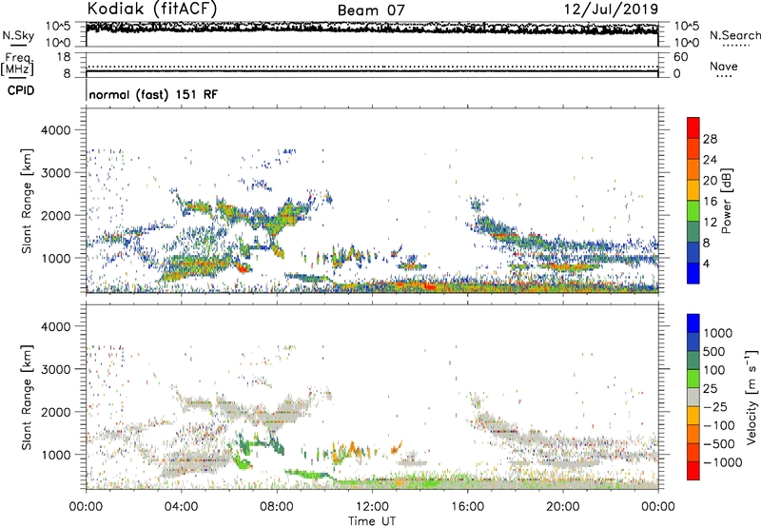Click the power panel Slant Range label
Image resolution: width=761 pixels, height=527 pixels.
27,201
